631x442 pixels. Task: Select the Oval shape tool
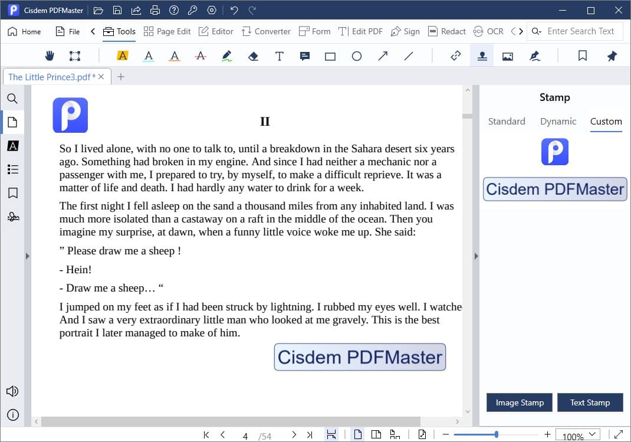[356, 55]
